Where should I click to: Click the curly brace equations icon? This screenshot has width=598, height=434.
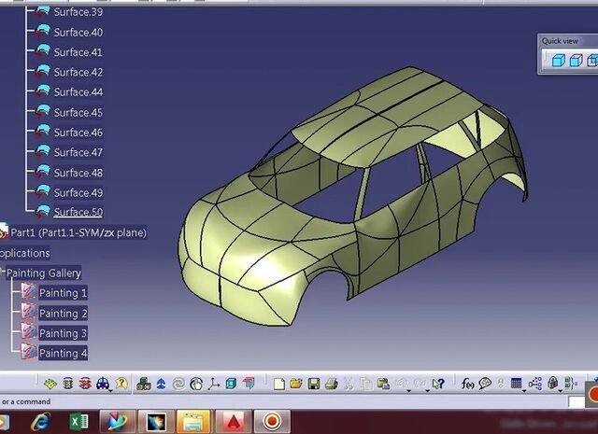(x=571, y=384)
